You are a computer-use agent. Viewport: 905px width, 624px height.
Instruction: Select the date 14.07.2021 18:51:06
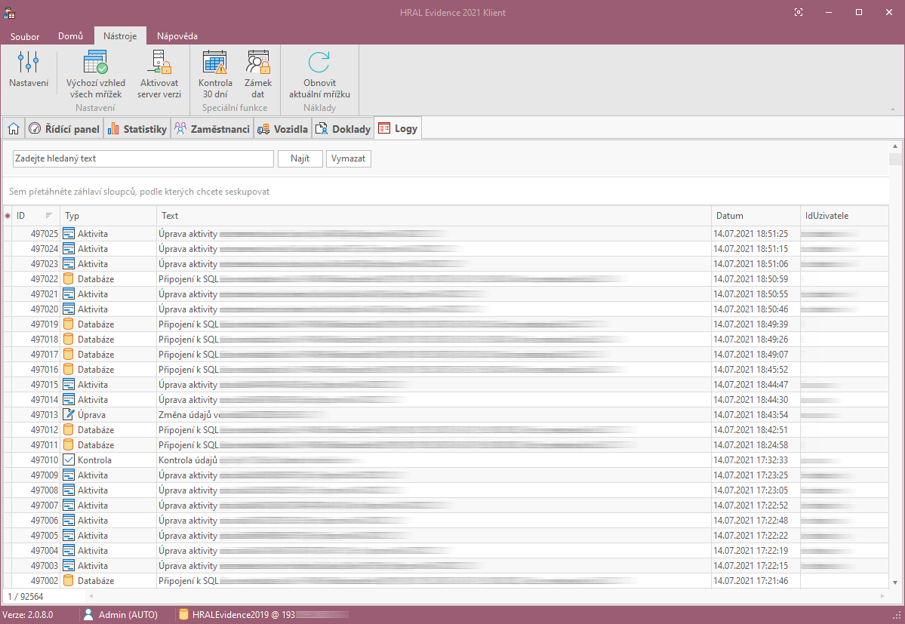(750, 263)
